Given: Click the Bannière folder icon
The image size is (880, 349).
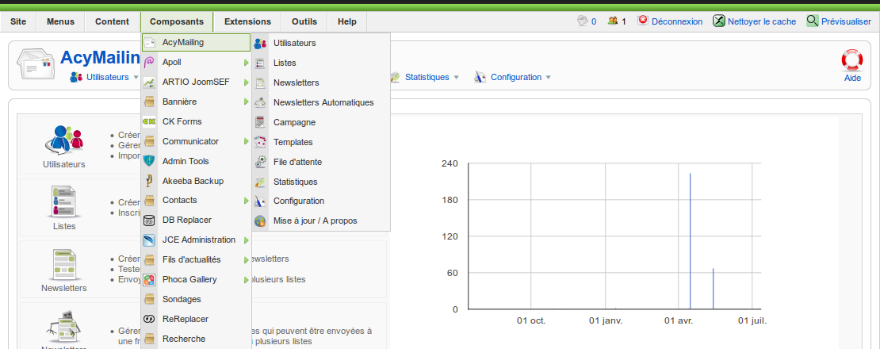Looking at the screenshot, I should (x=149, y=102).
